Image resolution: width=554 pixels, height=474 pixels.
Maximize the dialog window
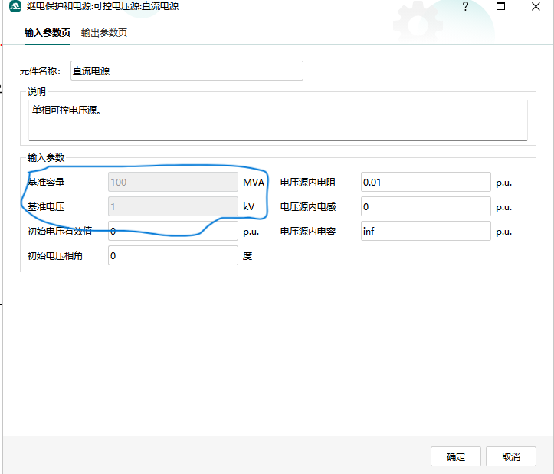[500, 7]
